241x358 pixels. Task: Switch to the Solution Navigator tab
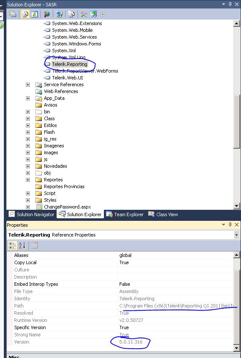(x=32, y=214)
